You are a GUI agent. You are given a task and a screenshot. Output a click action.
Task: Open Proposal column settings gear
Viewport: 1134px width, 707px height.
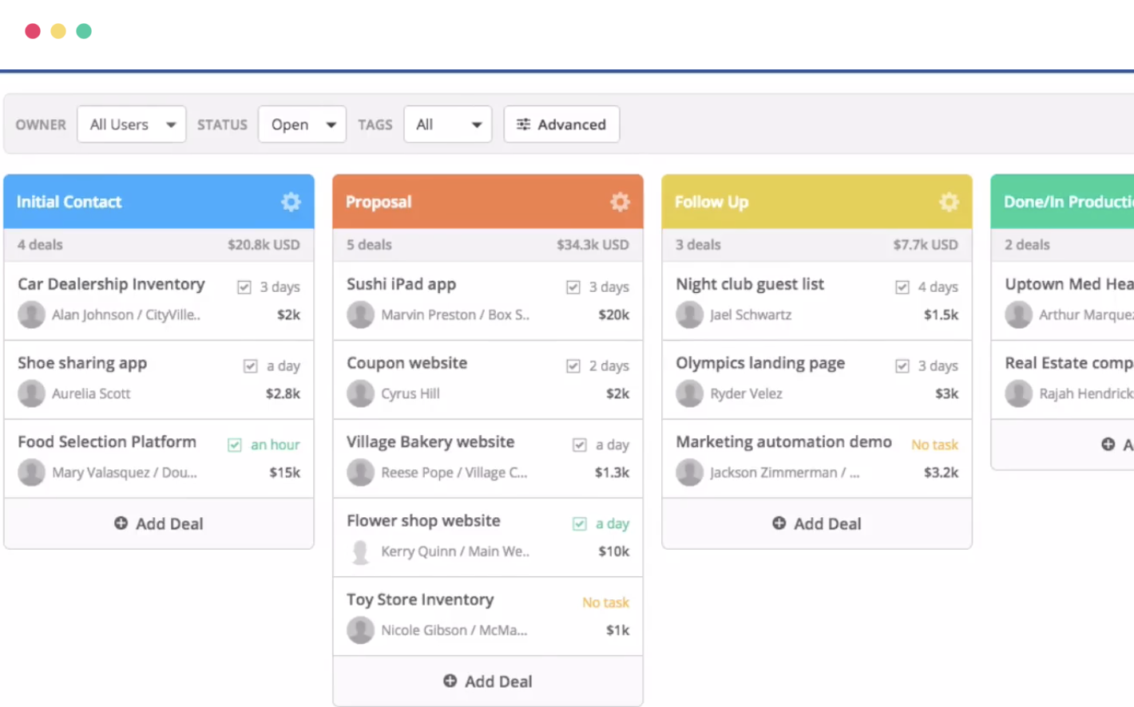[620, 202]
